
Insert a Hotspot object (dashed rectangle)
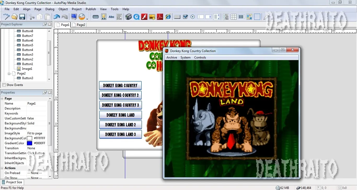pos(257,17)
